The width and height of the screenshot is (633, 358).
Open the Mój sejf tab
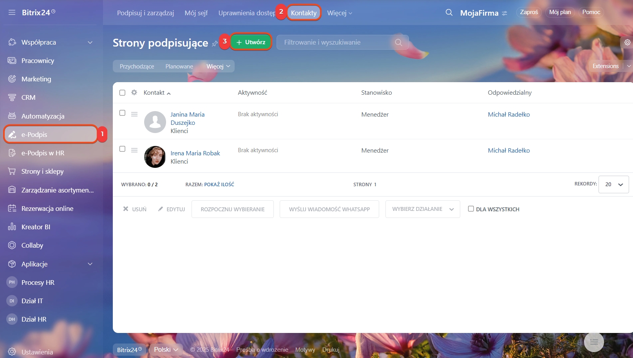coord(196,13)
